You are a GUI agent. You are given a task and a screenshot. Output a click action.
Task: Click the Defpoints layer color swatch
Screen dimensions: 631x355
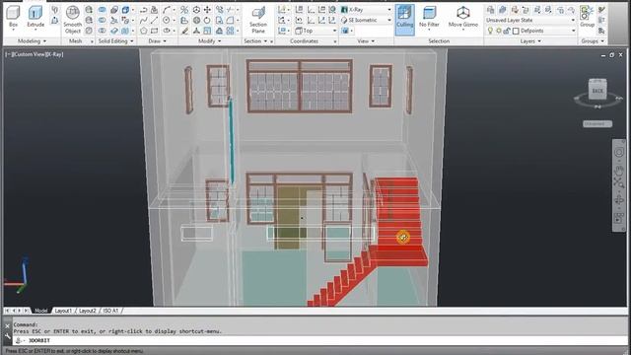coord(516,31)
